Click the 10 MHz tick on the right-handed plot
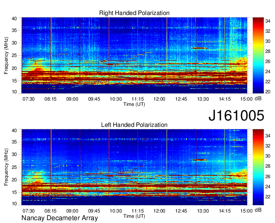The width and height of the screenshot is (275, 223). 14,92
